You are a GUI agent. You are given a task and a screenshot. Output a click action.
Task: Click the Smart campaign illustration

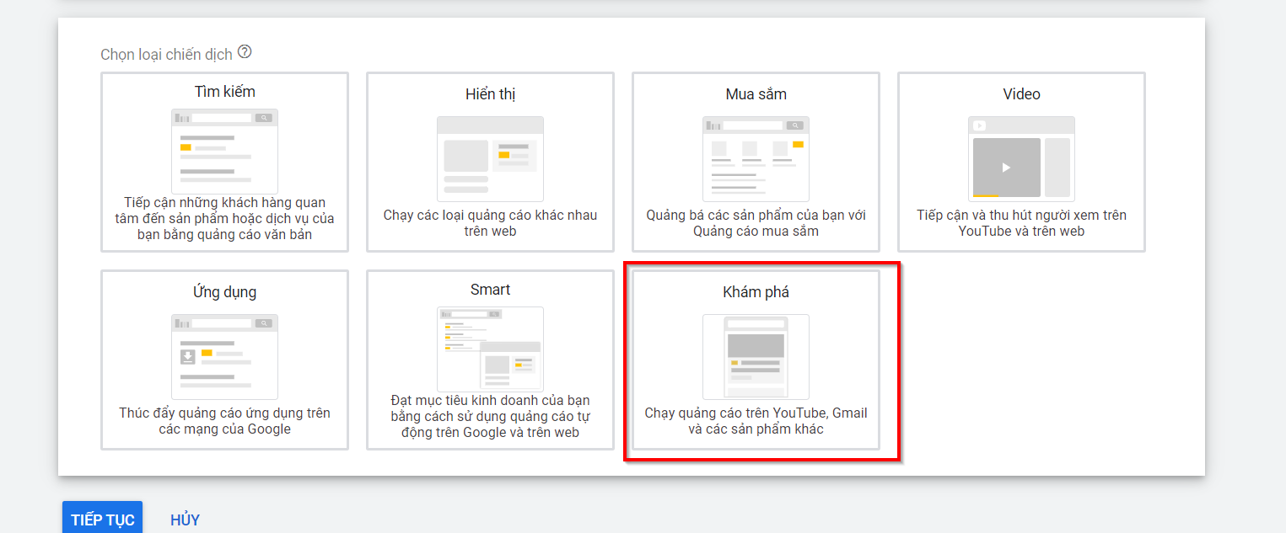pos(490,349)
